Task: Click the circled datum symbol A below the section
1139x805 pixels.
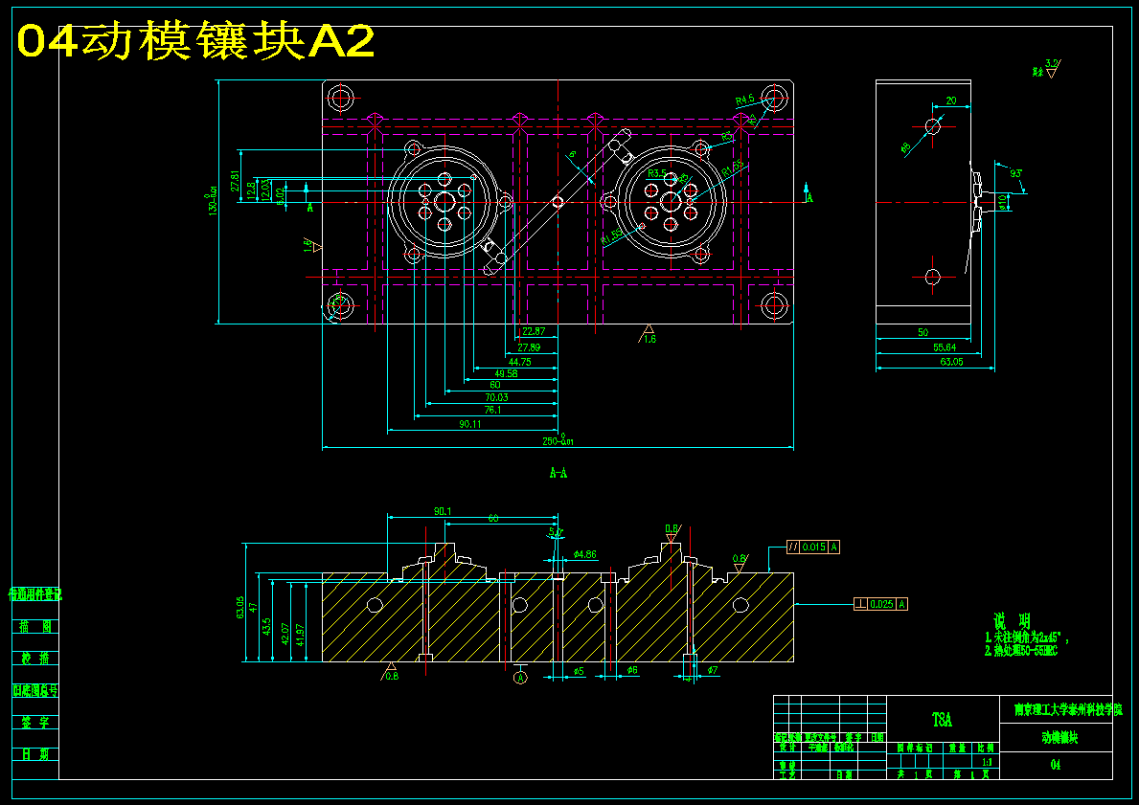Action: 520,678
